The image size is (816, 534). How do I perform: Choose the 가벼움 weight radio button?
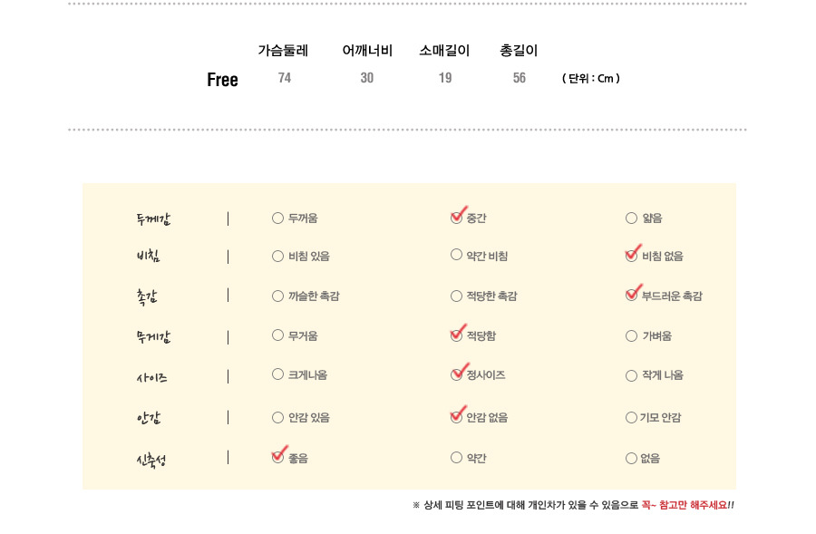point(631,336)
